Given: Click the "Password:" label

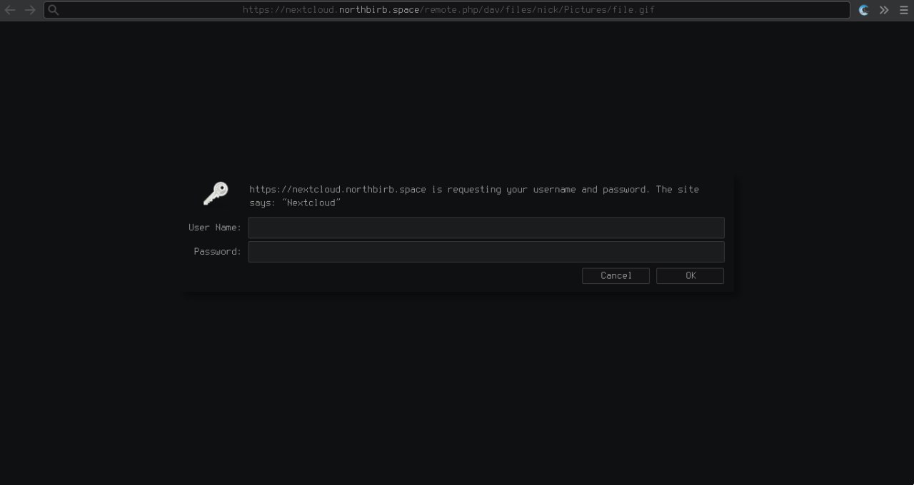Looking at the screenshot, I should [x=218, y=252].
